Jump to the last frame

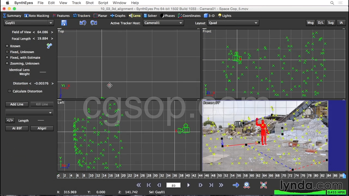tap(211, 185)
